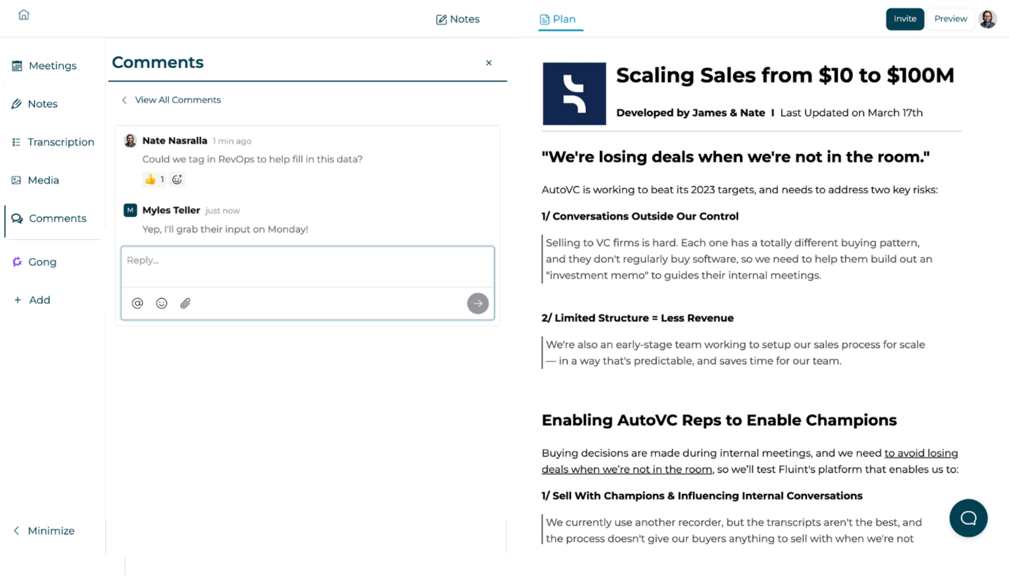The width and height of the screenshot is (1009, 578).
Task: Open the Gong integration
Action: (42, 262)
